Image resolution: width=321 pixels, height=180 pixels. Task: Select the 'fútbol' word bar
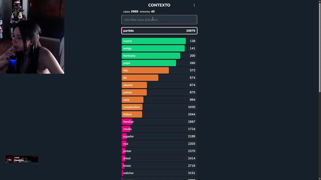point(132,114)
